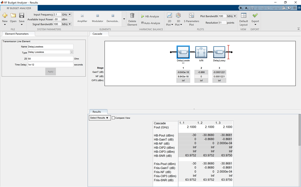301x187 pixels.
Task: Expand the Export dropdown arrow
Action: point(255,24)
